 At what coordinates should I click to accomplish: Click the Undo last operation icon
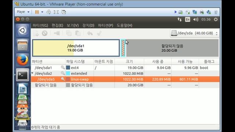(90, 33)
